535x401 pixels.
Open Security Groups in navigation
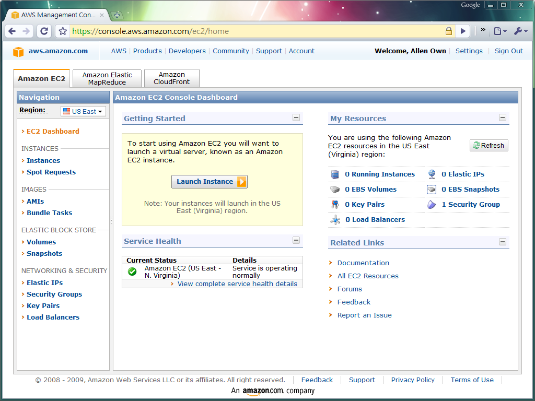point(54,294)
